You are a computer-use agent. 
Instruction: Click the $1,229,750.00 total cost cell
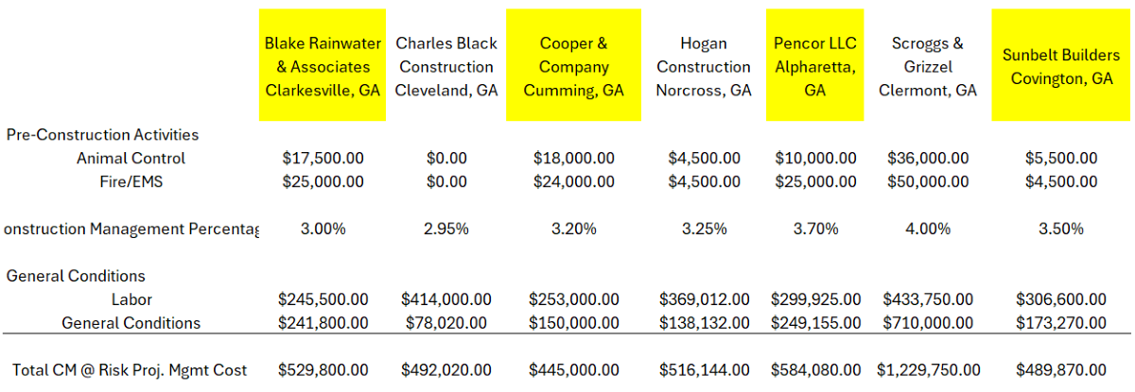[x=927, y=370]
